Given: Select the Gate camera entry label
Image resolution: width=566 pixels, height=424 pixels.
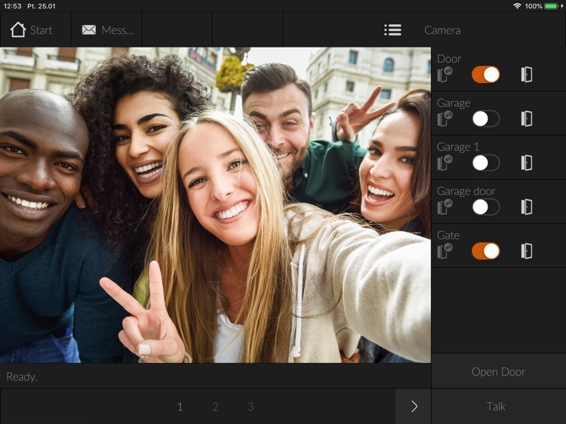Looking at the screenshot, I should click(x=448, y=235).
